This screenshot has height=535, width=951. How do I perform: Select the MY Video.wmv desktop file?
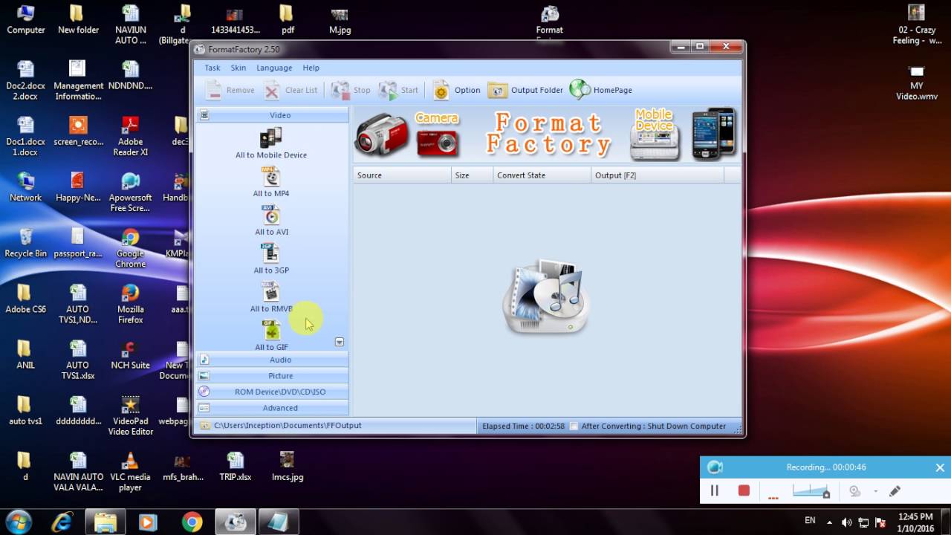point(917,82)
